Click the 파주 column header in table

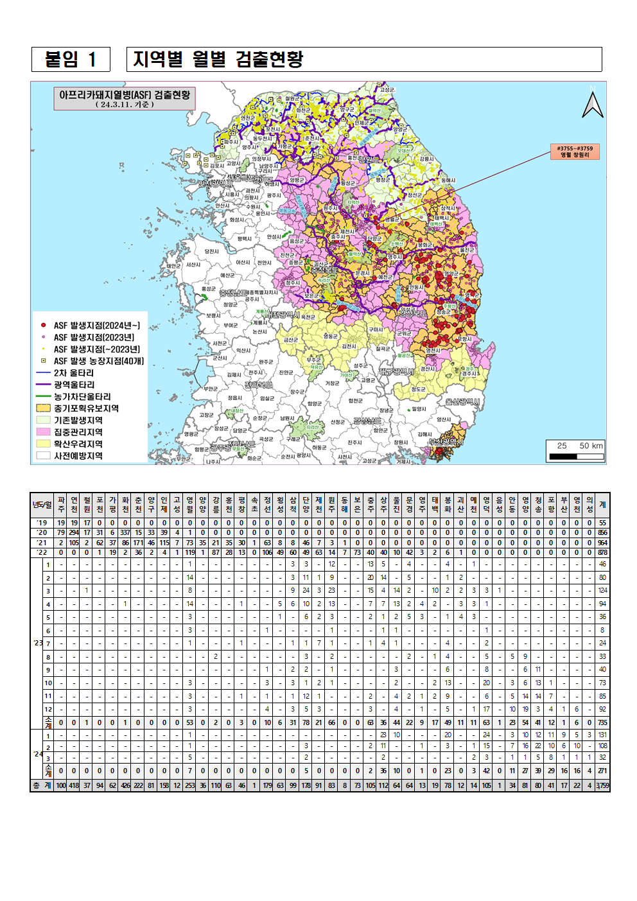[x=61, y=505]
